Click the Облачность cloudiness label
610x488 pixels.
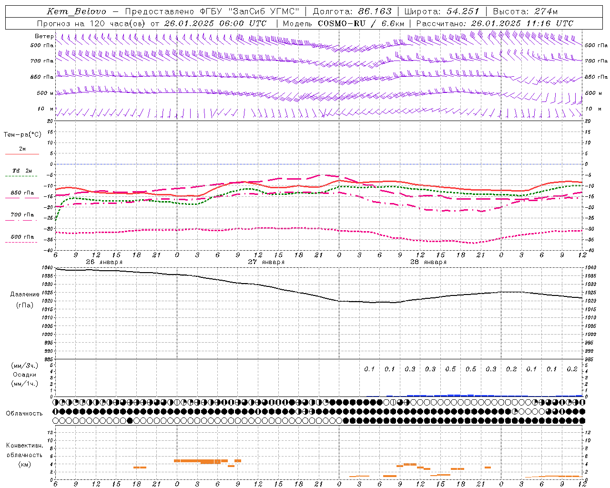pyautogui.click(x=24, y=414)
